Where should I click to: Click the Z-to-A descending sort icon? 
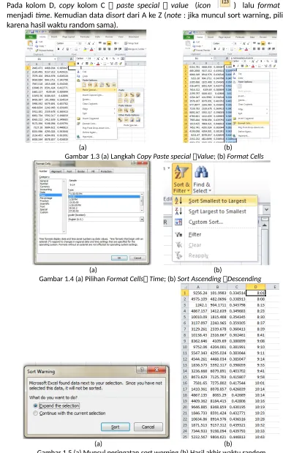(x=178, y=211)
